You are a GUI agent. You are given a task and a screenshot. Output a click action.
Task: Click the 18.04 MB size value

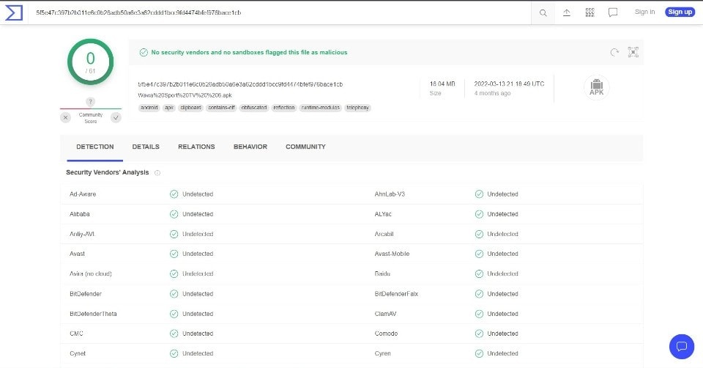442,84
